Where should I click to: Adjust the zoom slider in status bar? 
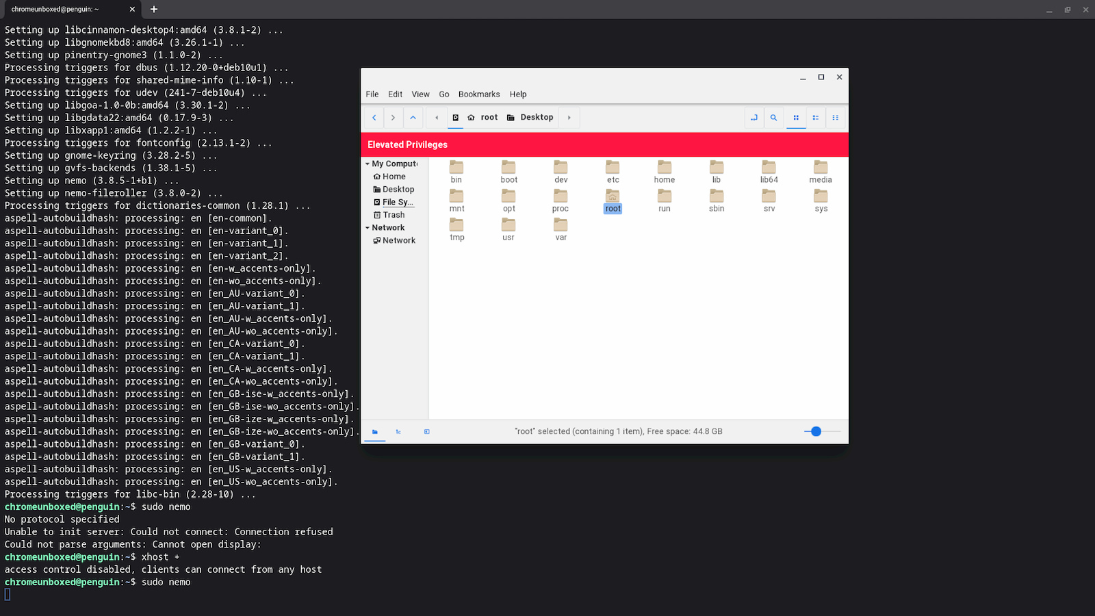point(814,431)
